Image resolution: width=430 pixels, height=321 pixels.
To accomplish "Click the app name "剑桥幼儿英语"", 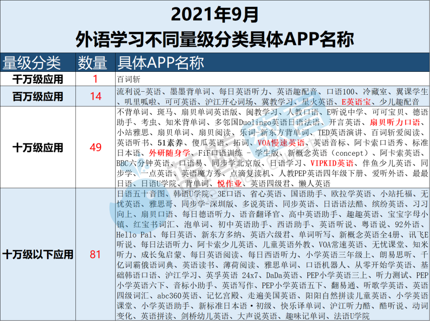I will [205, 316].
